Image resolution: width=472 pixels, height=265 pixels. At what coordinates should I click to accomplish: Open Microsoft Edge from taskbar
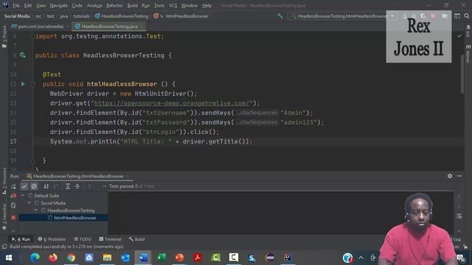35,258
